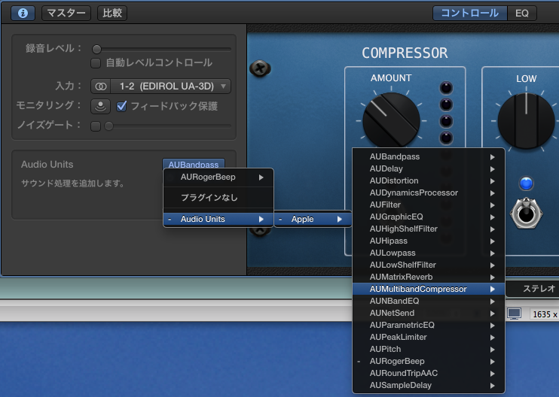Toggle the monitoring button icon
Screen dimensions: 559x397
(100, 106)
